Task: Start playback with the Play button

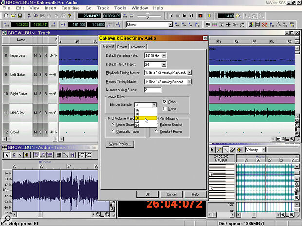Action: pos(184,16)
